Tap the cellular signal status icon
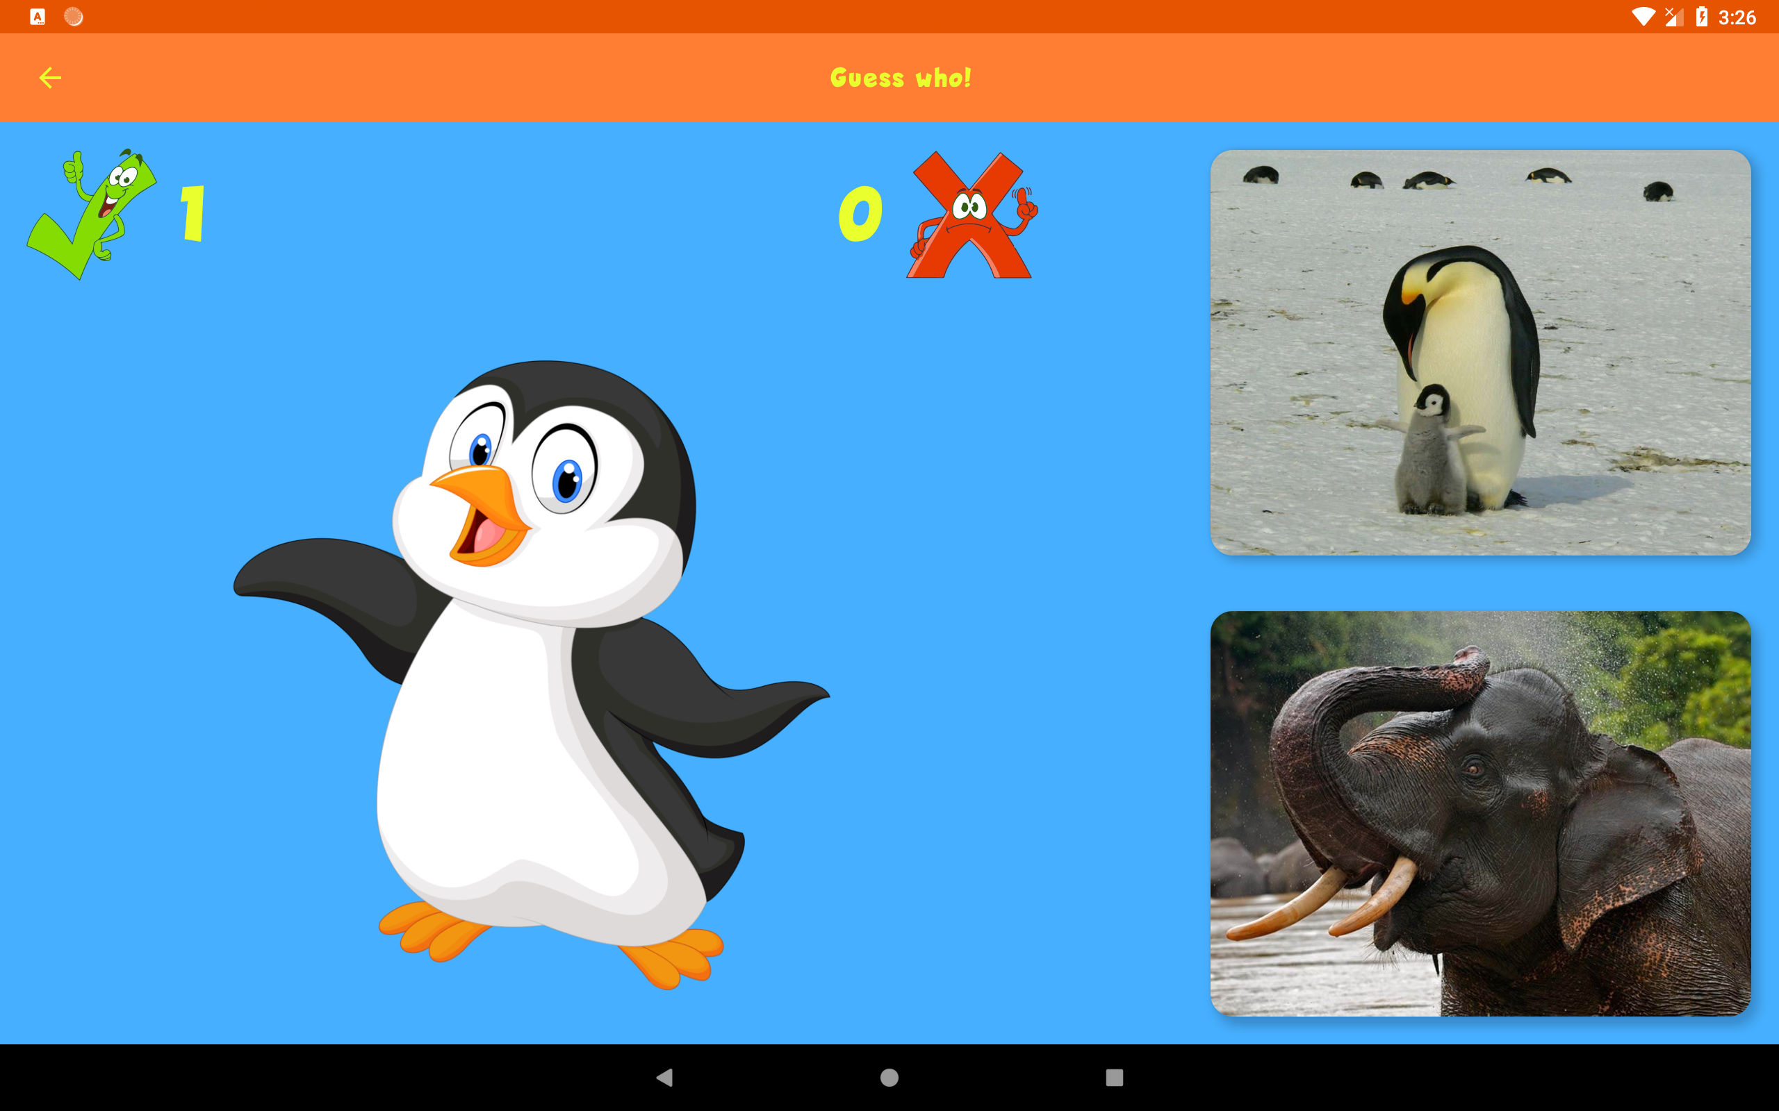 [x=1674, y=17]
